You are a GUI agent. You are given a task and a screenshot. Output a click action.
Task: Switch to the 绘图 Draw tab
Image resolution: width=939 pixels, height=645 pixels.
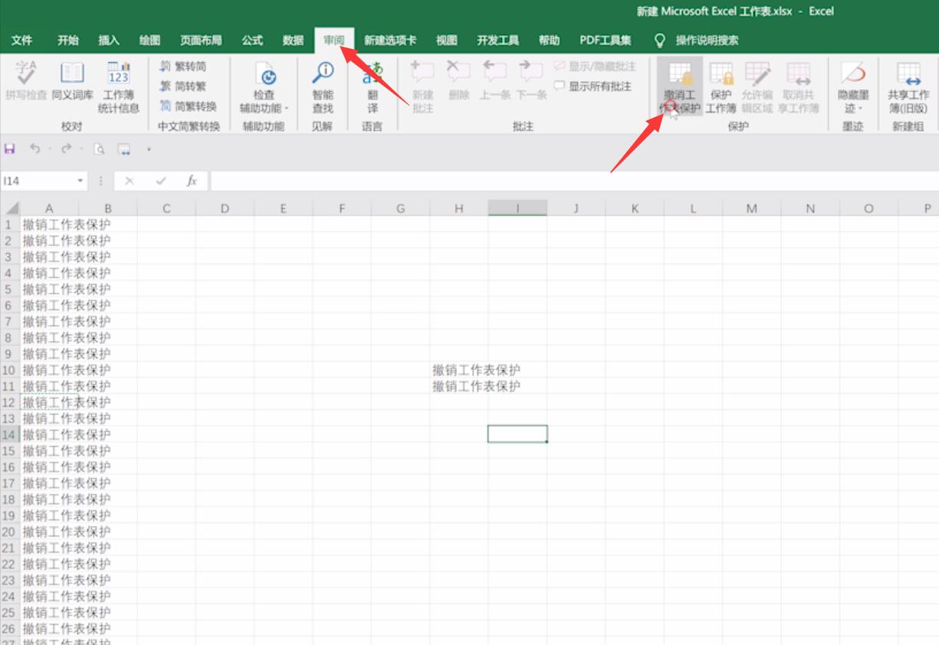coord(149,40)
